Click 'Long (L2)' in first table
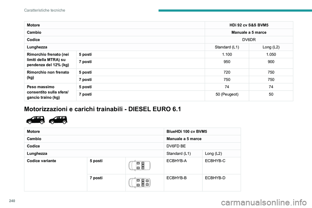Image resolution: width=312 pixels, height=208 pixels. (271, 47)
